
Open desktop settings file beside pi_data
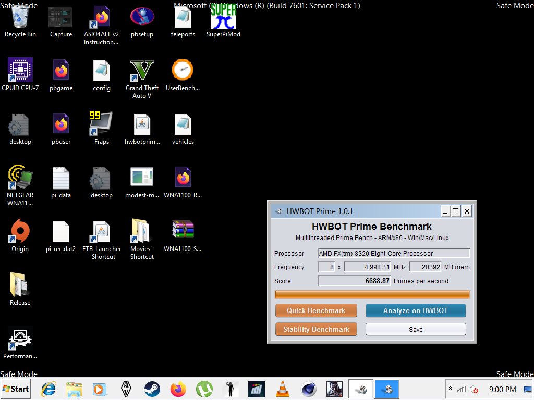(102, 182)
